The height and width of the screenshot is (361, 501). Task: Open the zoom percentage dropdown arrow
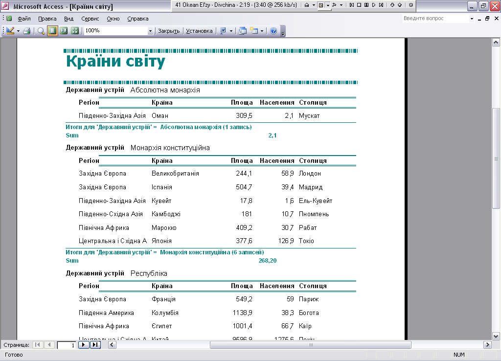[150, 31]
